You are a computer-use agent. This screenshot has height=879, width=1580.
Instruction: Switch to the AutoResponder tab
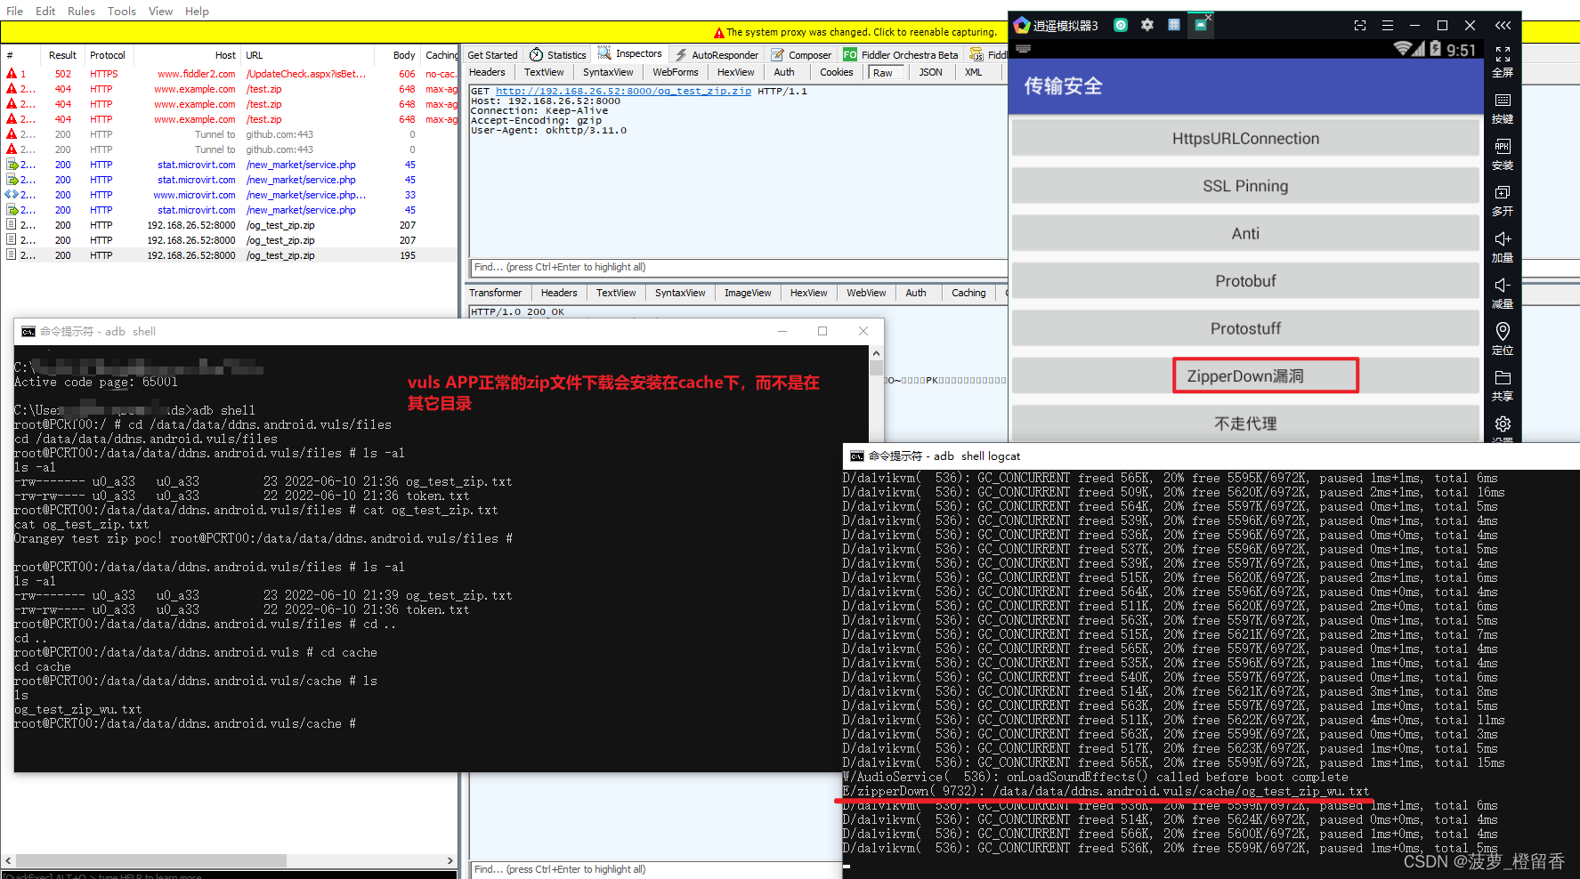click(717, 54)
